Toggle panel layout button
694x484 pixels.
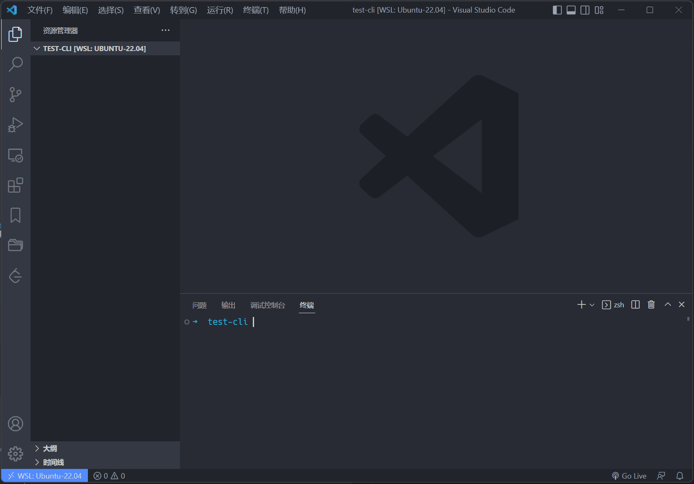tap(571, 10)
